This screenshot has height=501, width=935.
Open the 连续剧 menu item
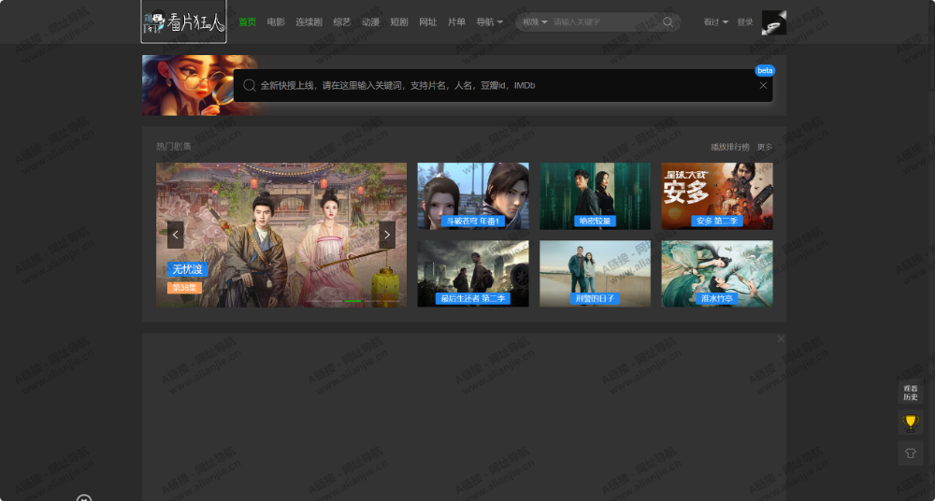[309, 22]
